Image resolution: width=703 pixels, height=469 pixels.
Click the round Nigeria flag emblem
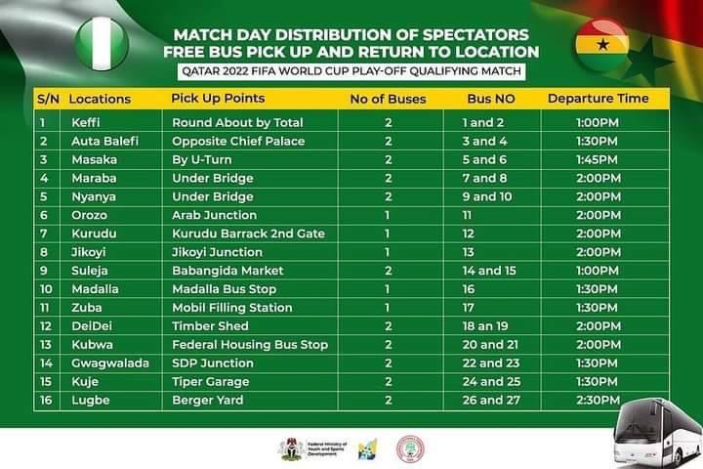click(102, 43)
